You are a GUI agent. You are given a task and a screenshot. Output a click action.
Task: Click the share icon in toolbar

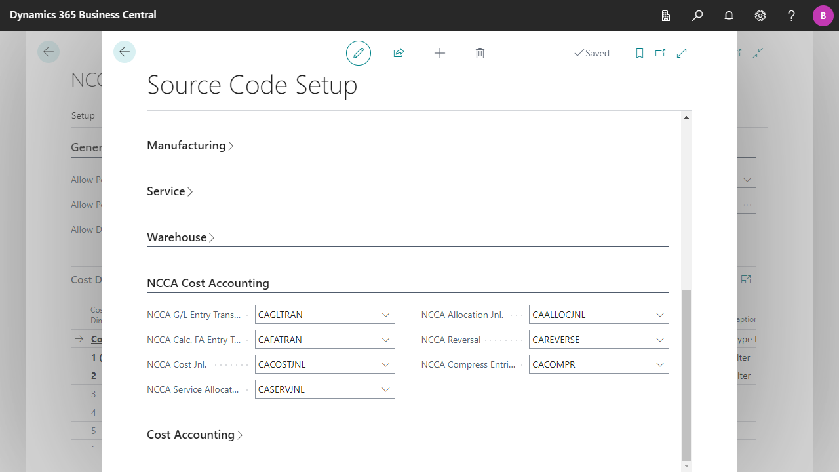[399, 53]
